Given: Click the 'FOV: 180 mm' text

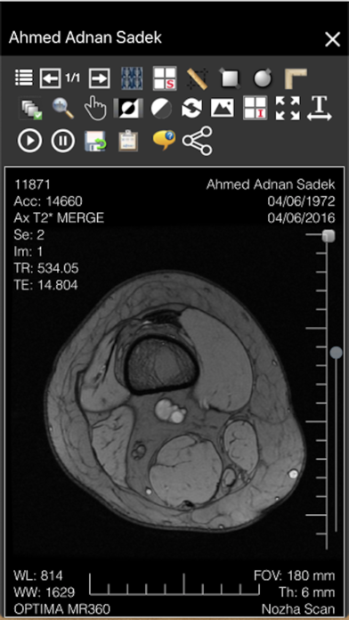Looking at the screenshot, I should (x=295, y=575).
